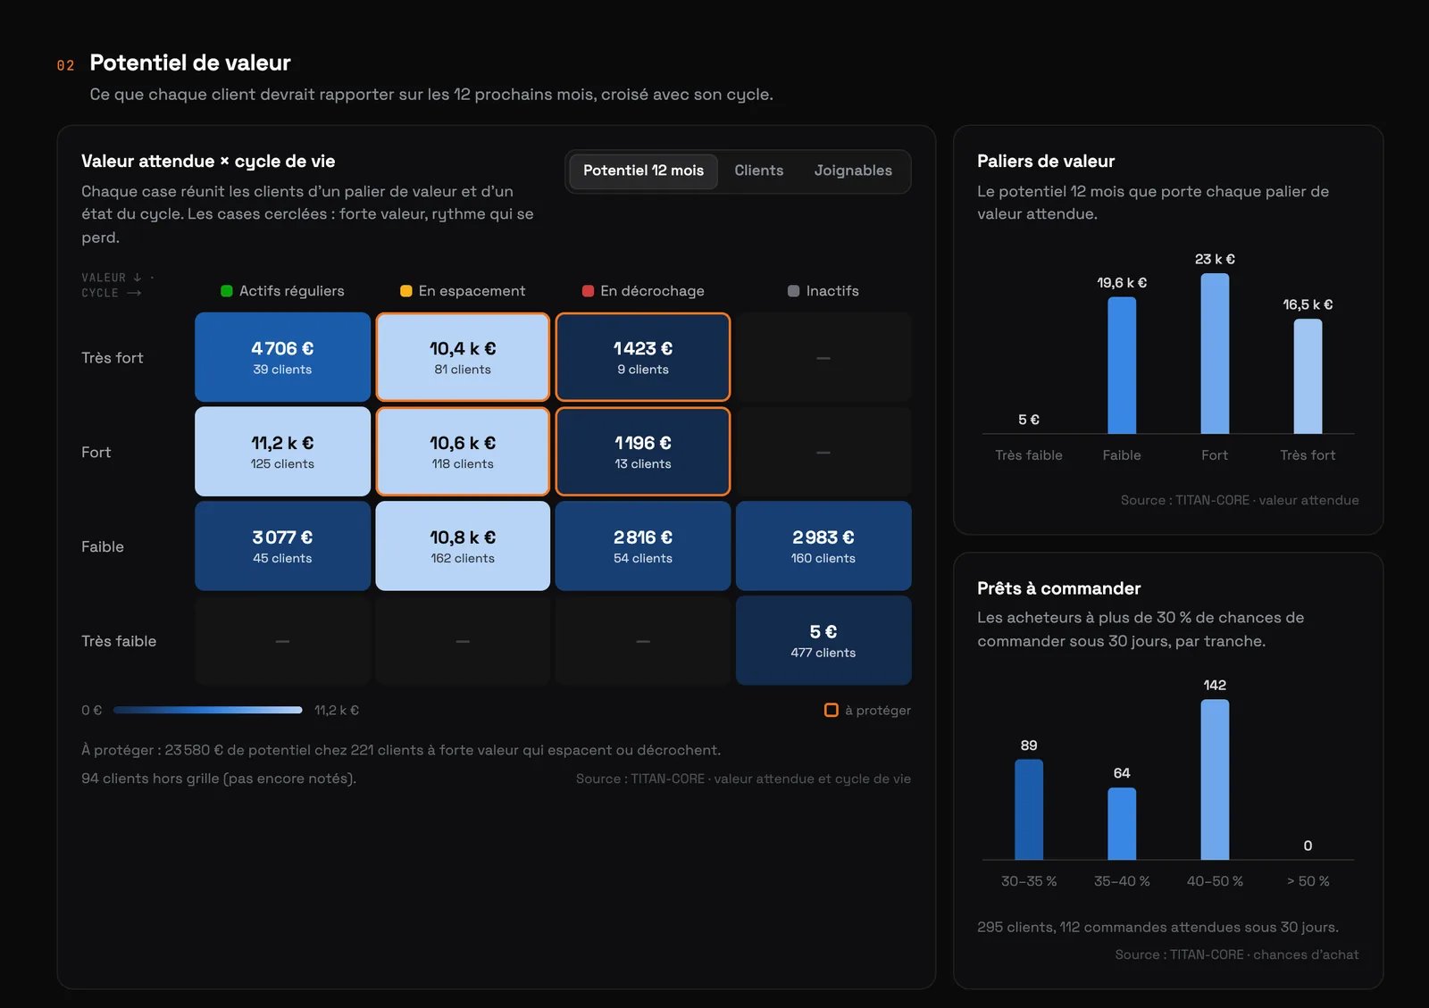The width and height of the screenshot is (1429, 1008).
Task: Select the En décrochage 1 423 € cell
Action: (x=643, y=357)
